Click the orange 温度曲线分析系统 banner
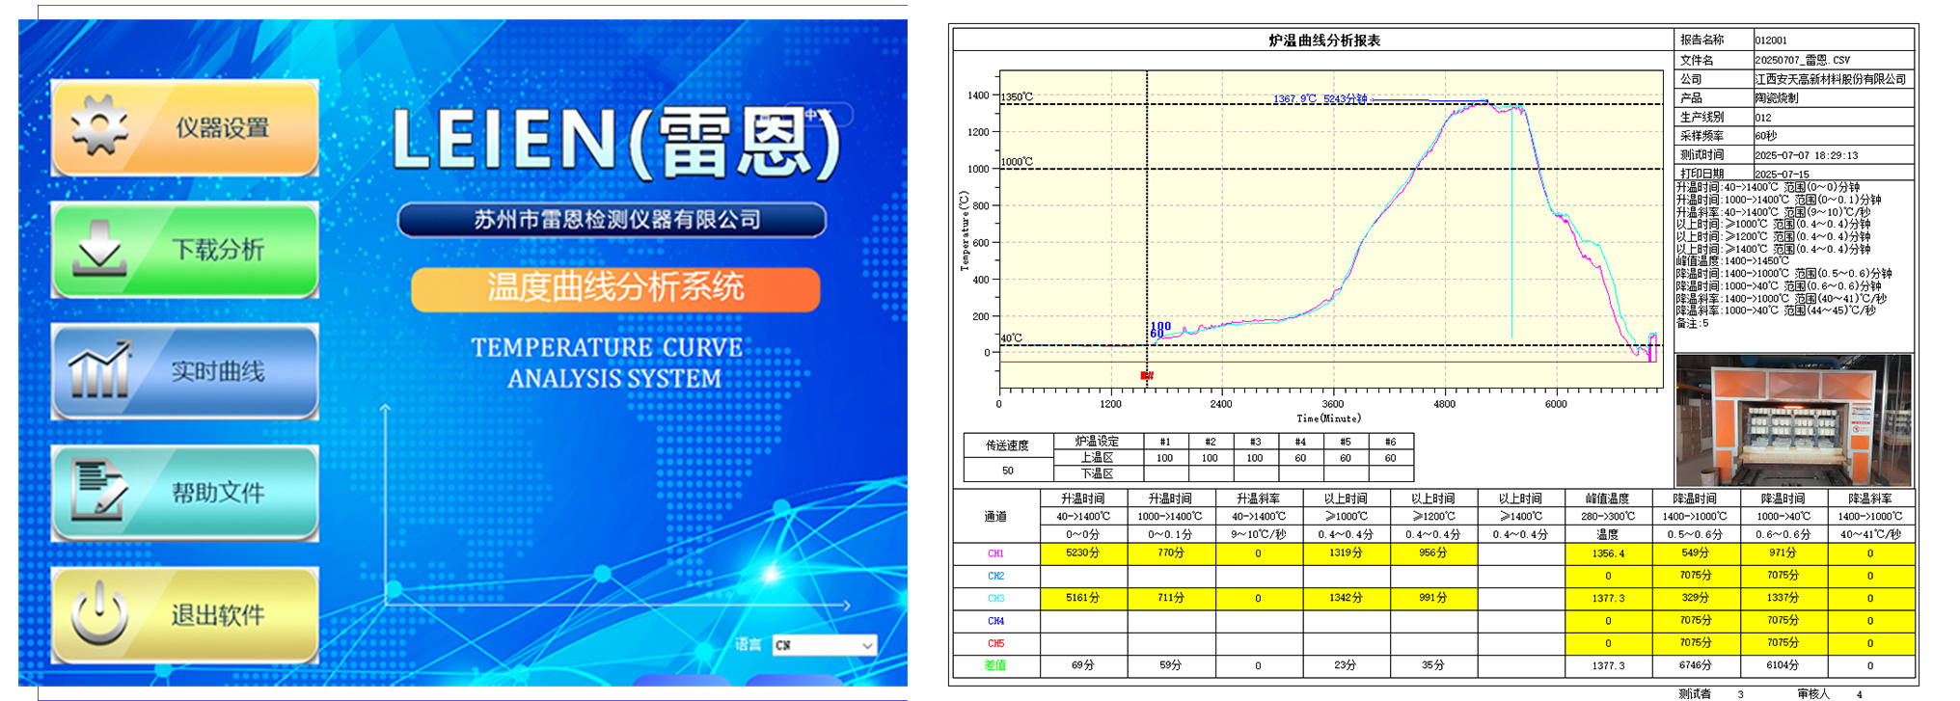 click(615, 288)
